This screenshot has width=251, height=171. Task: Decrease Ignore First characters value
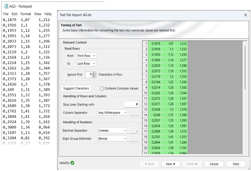(94, 76)
